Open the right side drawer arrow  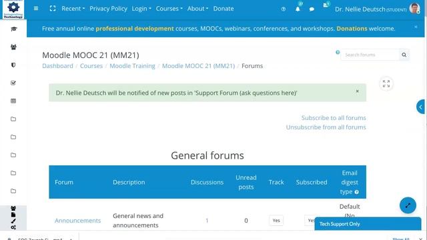coord(421,107)
